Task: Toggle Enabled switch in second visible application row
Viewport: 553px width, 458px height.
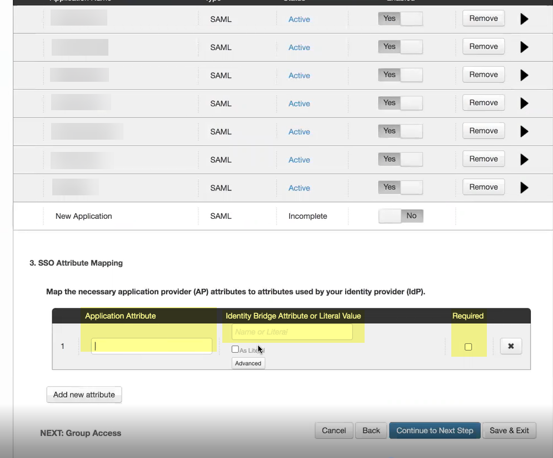Action: [400, 47]
